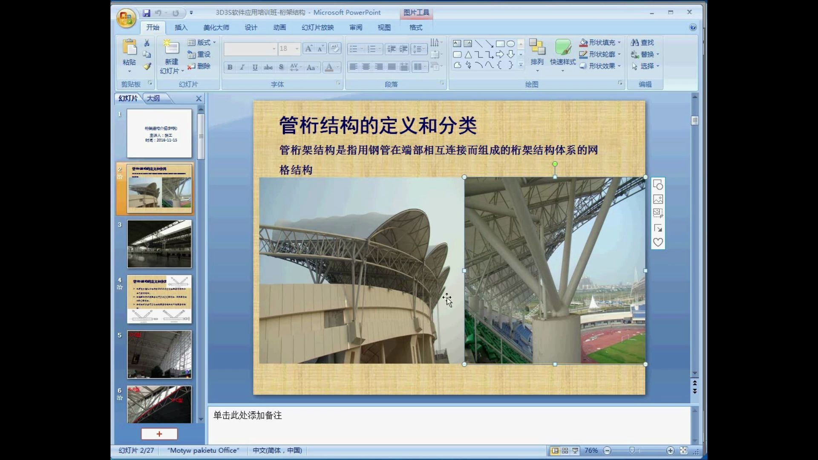Viewport: 818px width, 460px height.
Task: Toggle underline formatting
Action: pyautogui.click(x=254, y=67)
